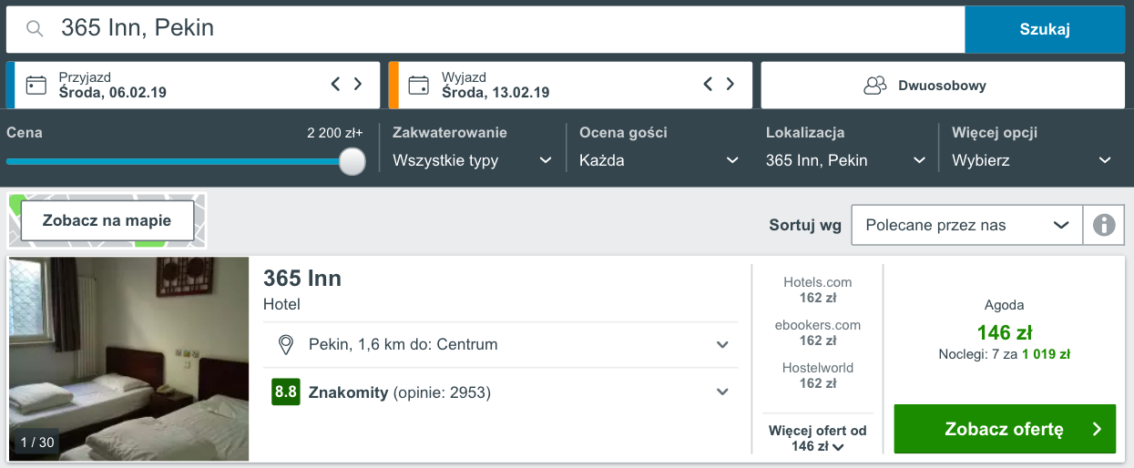Open the Sortuj wg Polecane przez nas dropdown
The height and width of the screenshot is (468, 1134).
(x=967, y=225)
